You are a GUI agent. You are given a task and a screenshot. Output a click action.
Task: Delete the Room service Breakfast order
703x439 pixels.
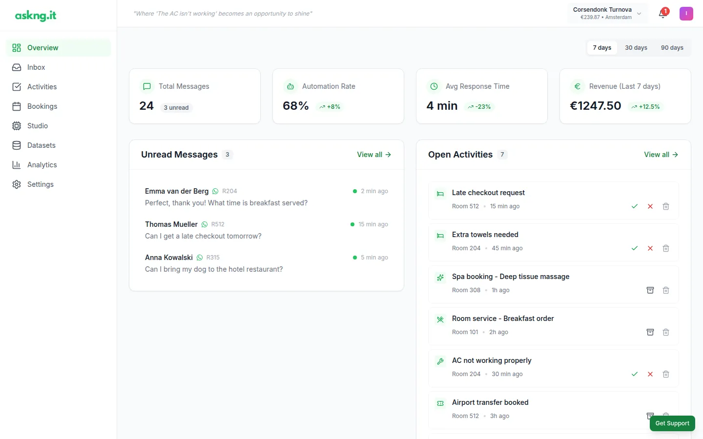666,332
